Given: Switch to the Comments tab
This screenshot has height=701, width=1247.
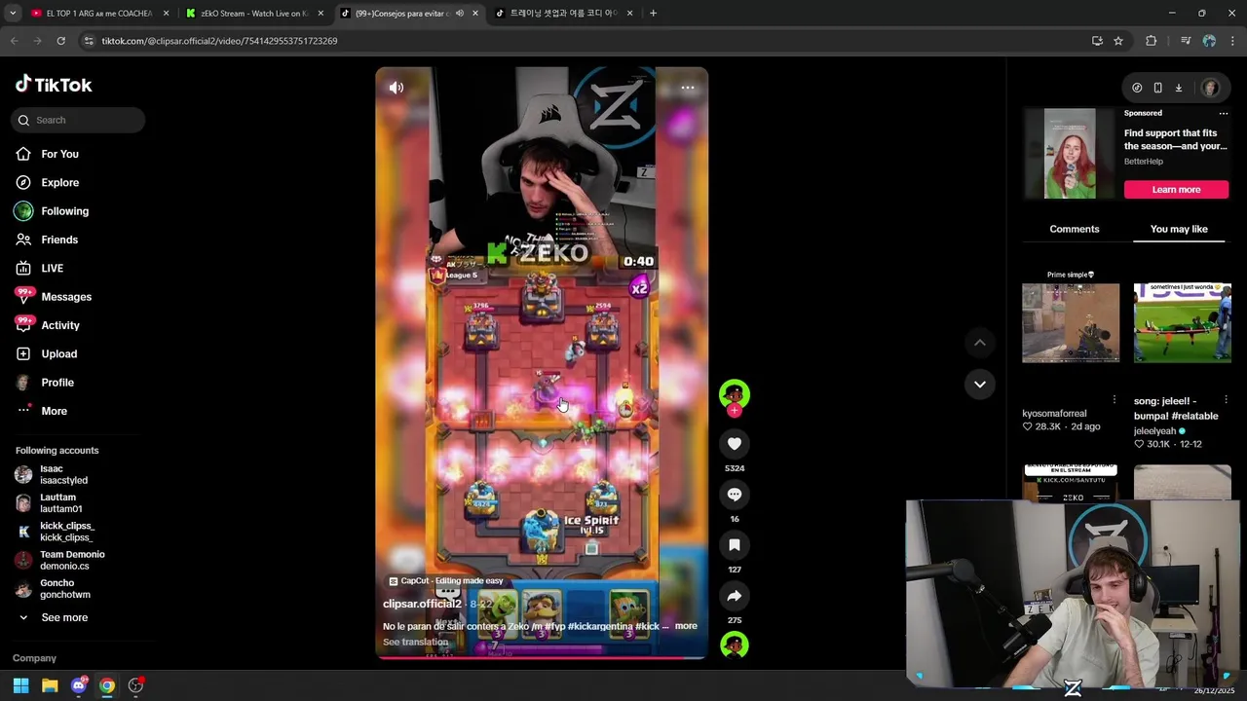Looking at the screenshot, I should (1075, 229).
